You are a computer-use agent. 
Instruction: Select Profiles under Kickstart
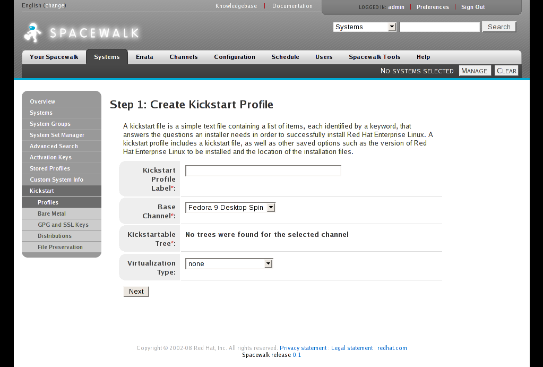[62, 202]
